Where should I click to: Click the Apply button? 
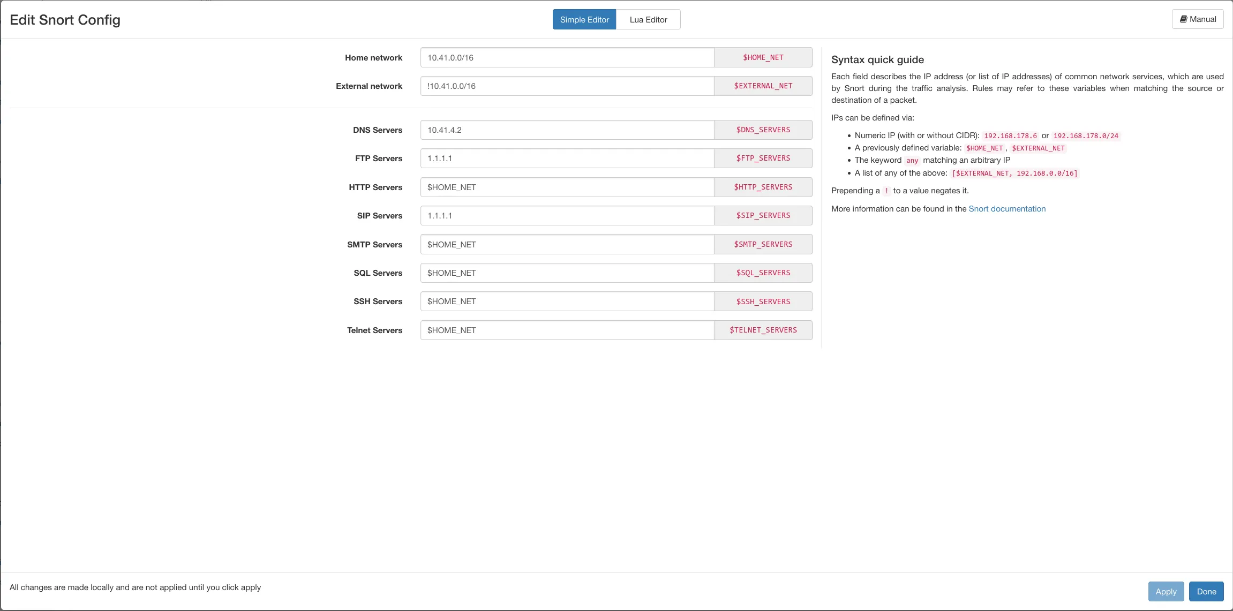coord(1166,592)
